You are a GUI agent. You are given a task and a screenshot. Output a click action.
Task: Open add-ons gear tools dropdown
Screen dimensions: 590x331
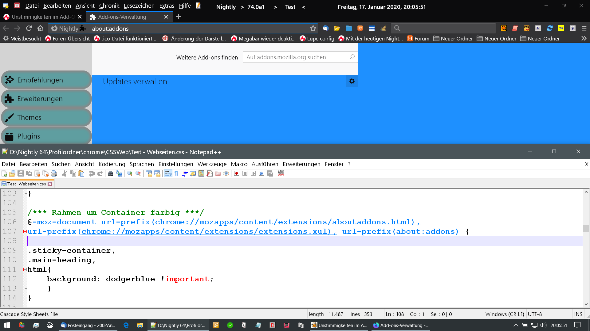click(x=352, y=81)
